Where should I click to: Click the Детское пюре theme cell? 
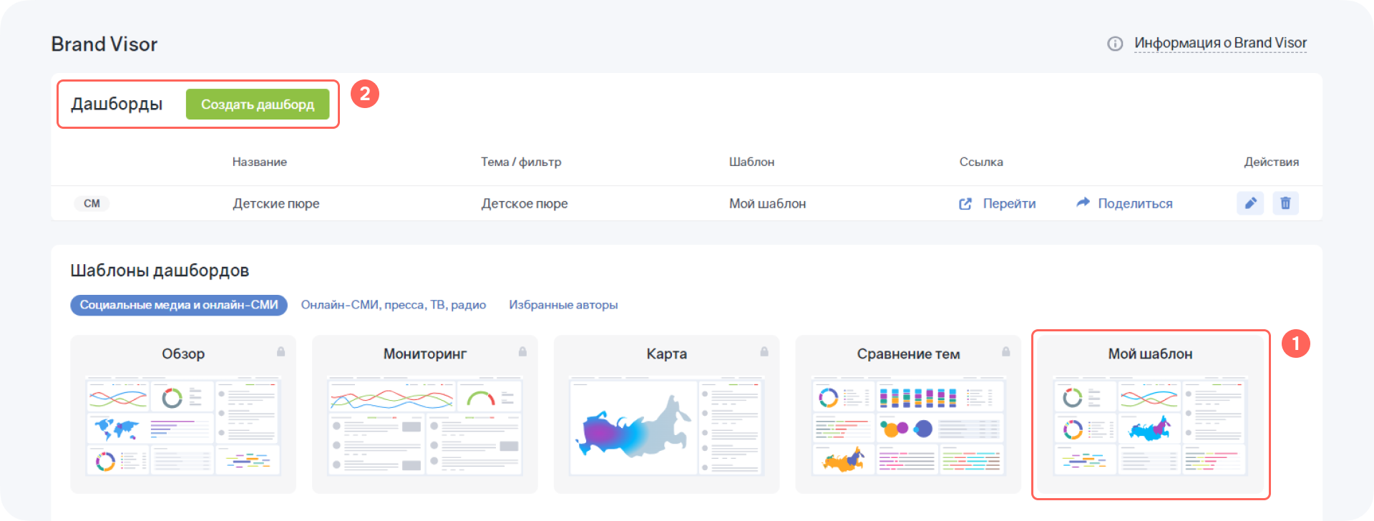coord(525,204)
